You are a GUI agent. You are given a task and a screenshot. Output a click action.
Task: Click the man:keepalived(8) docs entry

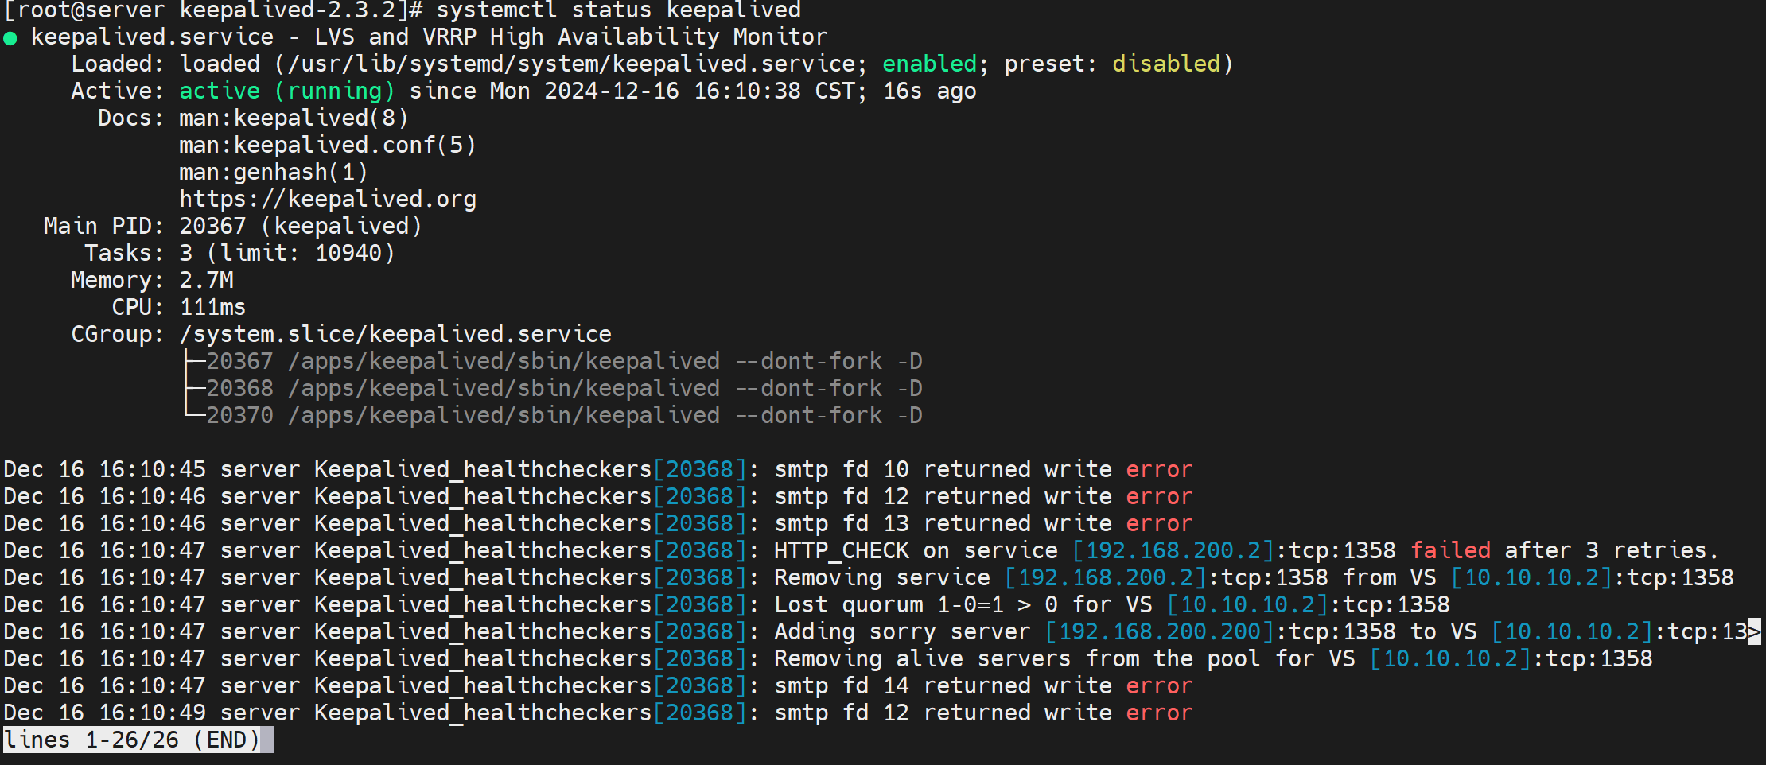click(x=294, y=118)
